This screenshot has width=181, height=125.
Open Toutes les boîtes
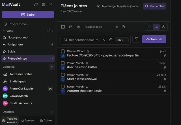point(28,74)
